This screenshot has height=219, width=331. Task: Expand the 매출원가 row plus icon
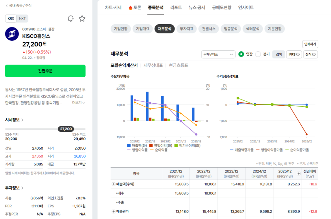[113, 211]
